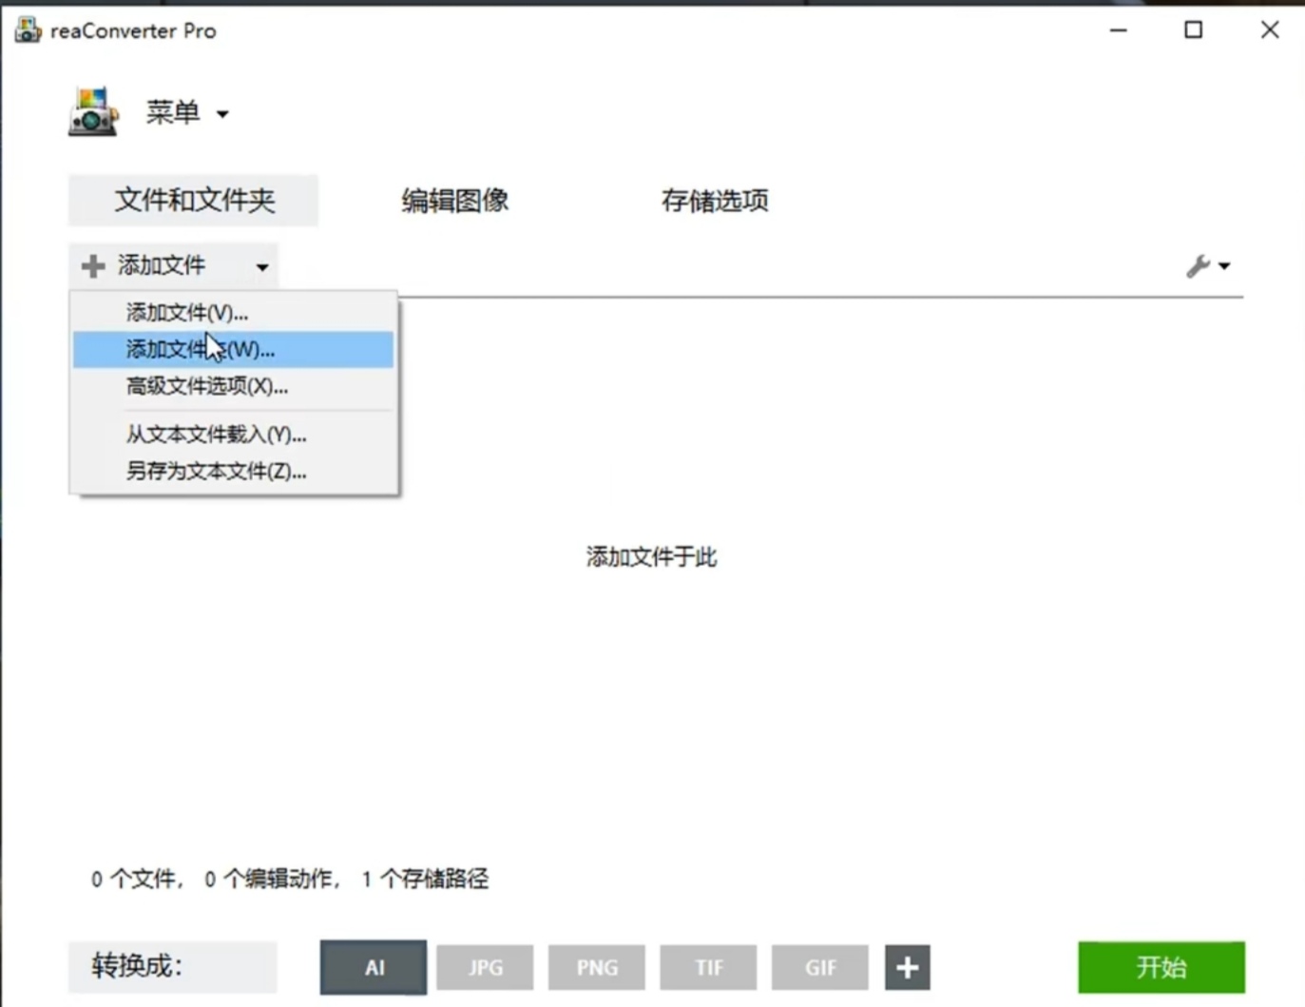Switch to the 编辑图像 tab
This screenshot has height=1007, width=1305.
454,201
